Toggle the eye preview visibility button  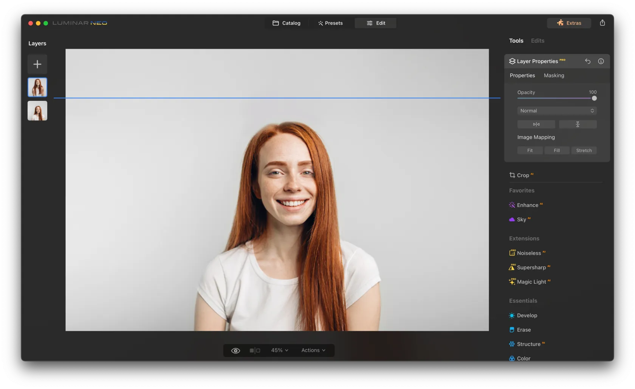click(235, 350)
